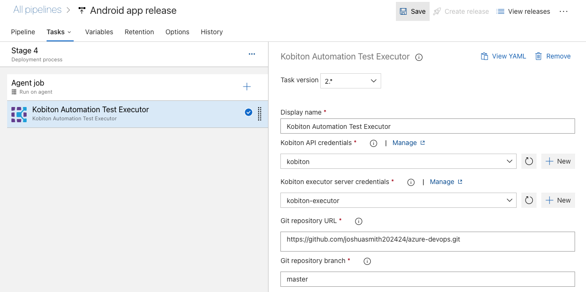Click Manage link for executor server credentials
This screenshot has width=586, height=292.
pos(446,182)
